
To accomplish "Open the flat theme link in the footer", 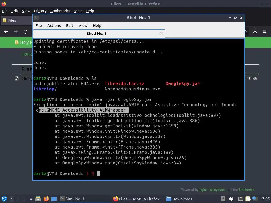I will [246, 190].
